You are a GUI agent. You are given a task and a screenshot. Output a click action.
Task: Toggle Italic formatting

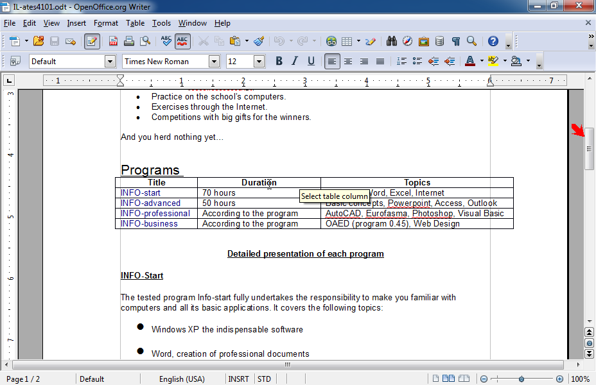[295, 61]
